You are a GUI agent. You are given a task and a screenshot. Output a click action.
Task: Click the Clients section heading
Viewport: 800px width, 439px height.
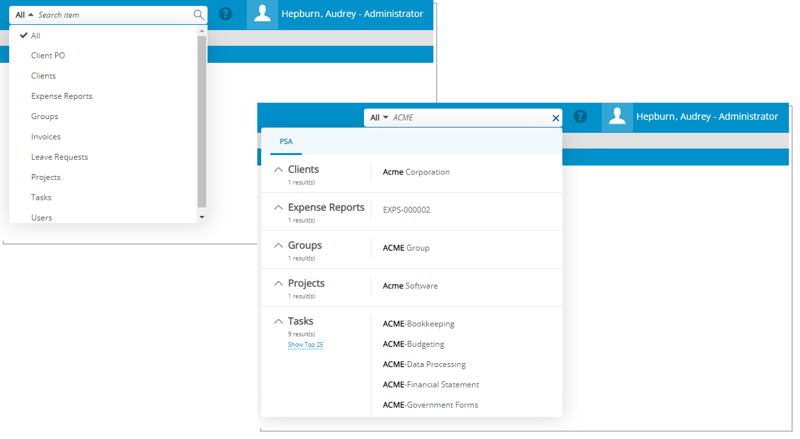303,169
